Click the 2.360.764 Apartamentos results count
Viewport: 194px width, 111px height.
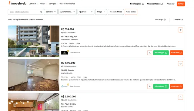[x=25, y=20]
